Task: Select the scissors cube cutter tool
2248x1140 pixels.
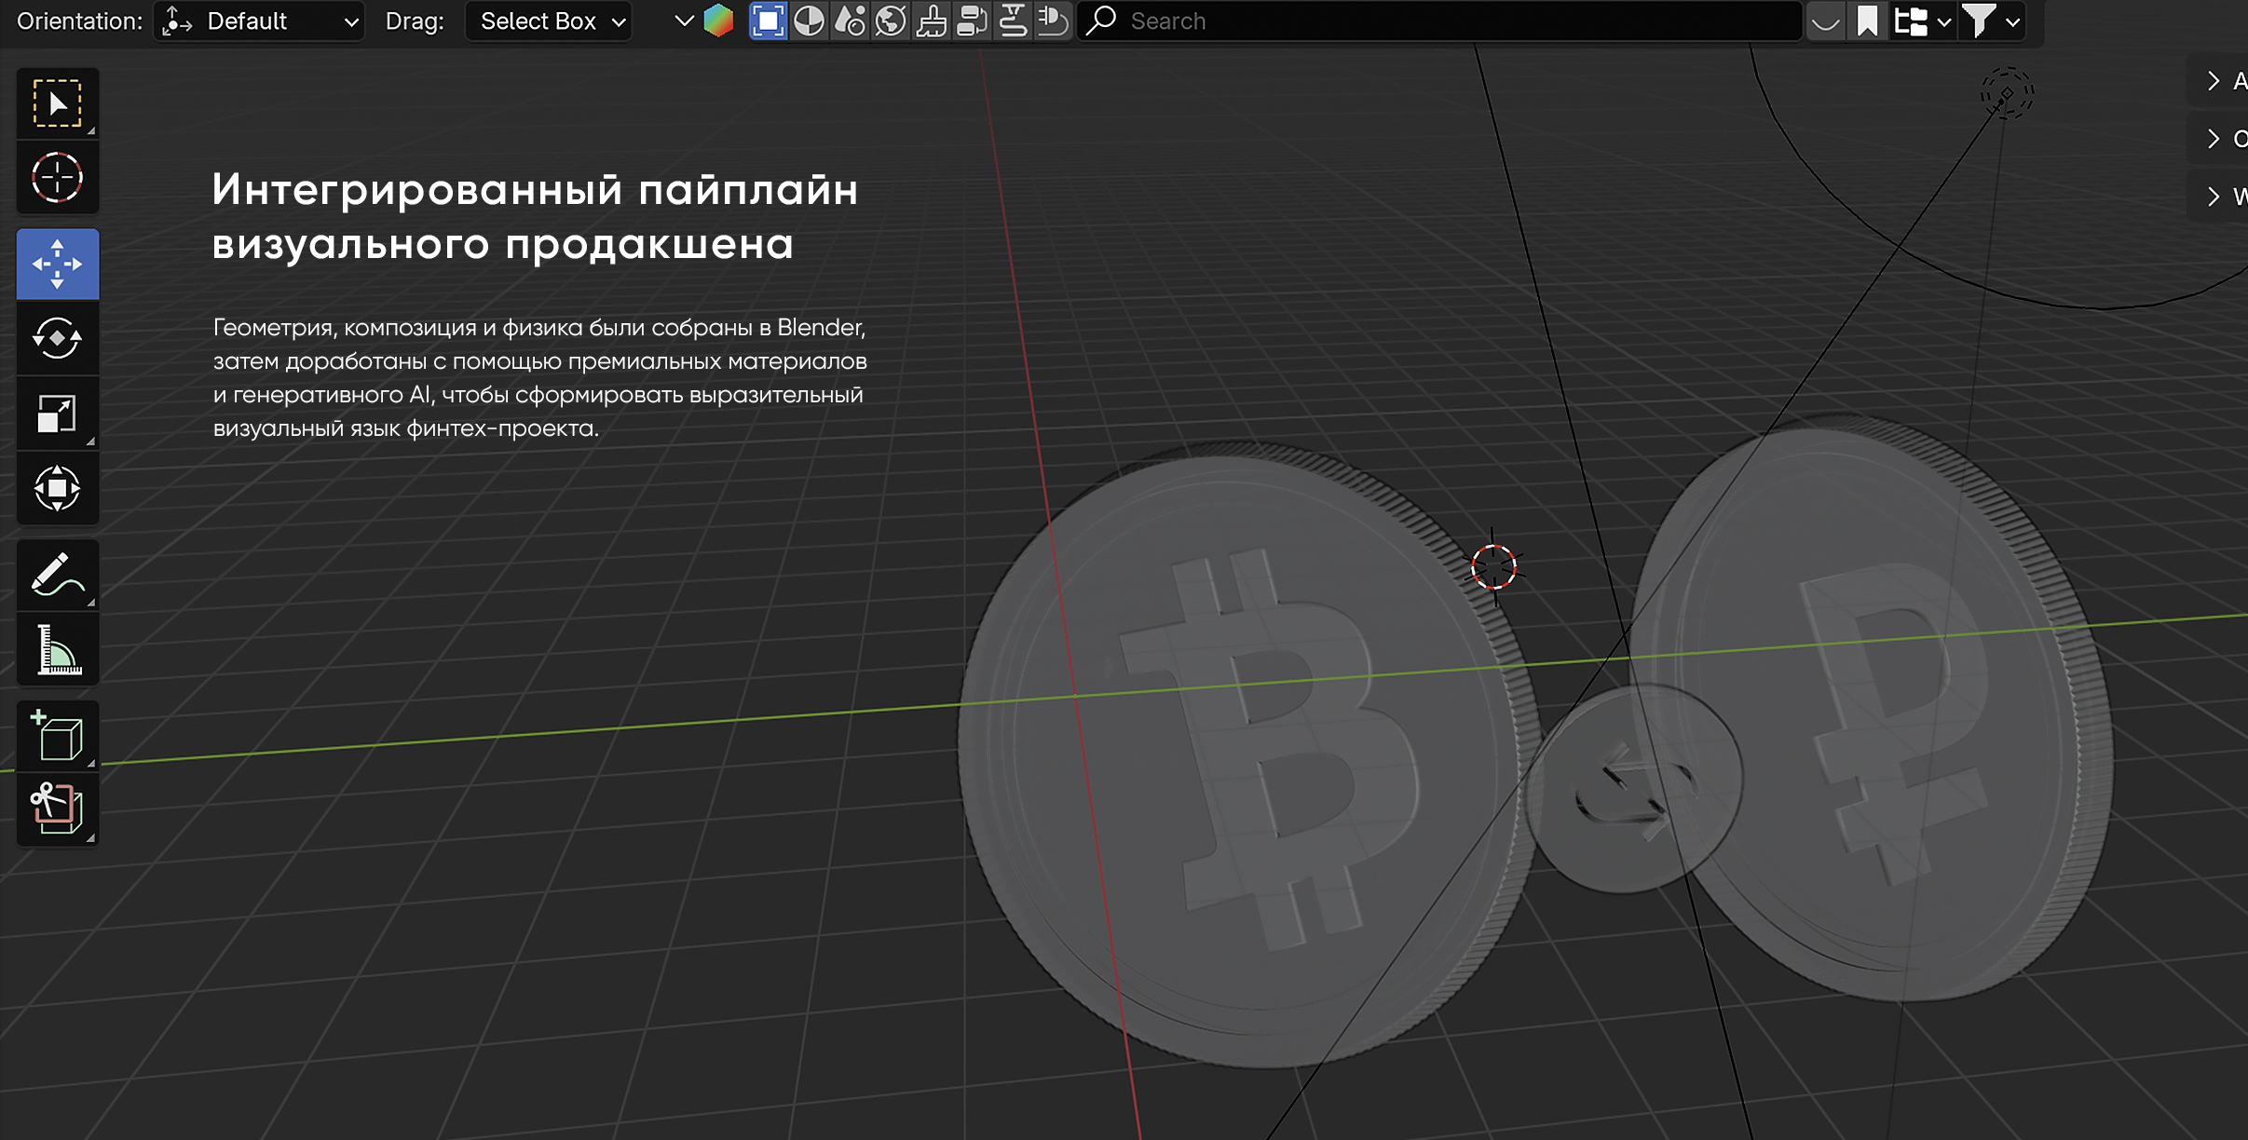Action: coord(58,810)
